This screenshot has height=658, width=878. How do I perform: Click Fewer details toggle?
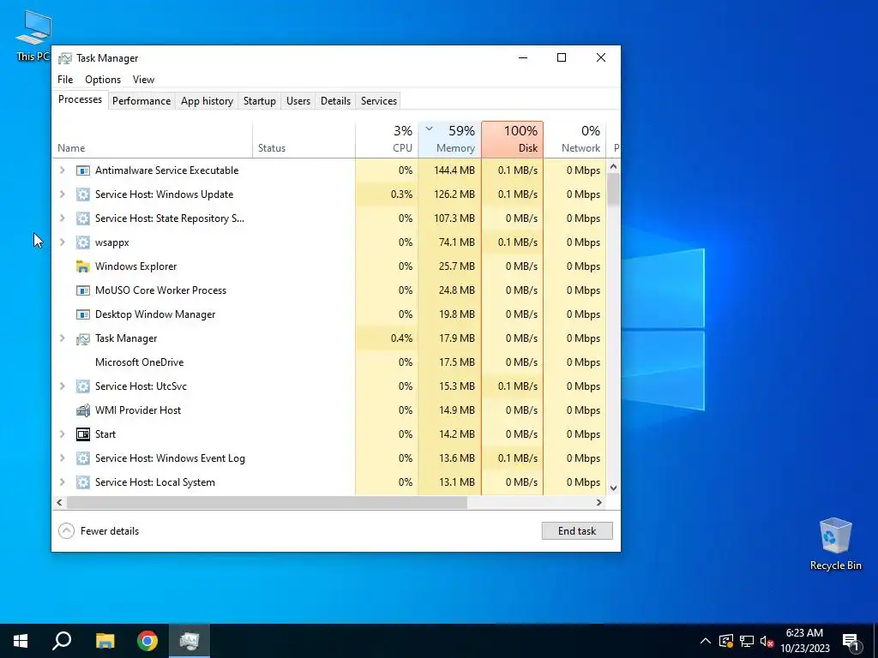click(99, 531)
